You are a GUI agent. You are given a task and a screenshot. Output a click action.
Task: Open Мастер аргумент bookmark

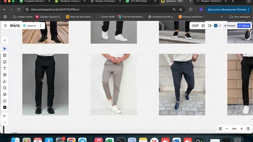click(x=79, y=17)
